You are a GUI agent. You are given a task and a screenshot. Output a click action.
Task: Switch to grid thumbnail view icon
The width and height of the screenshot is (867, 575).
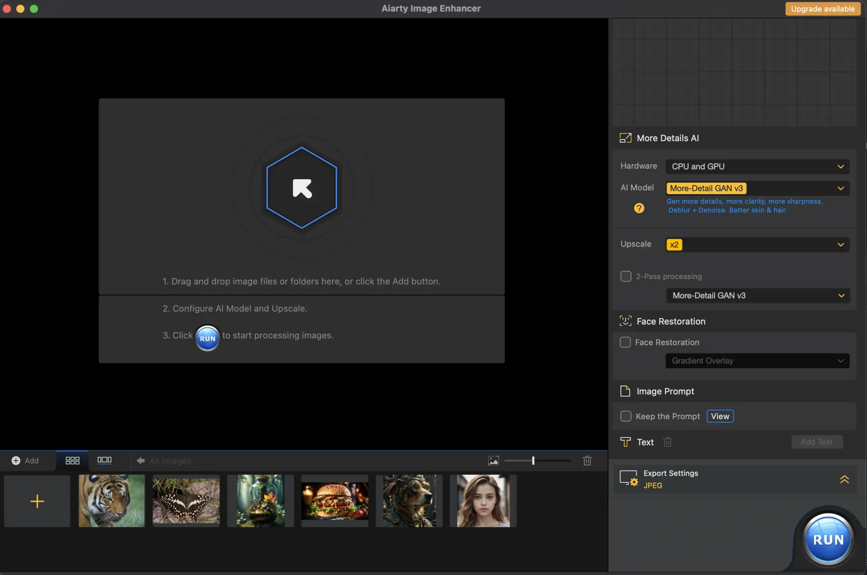coord(72,460)
